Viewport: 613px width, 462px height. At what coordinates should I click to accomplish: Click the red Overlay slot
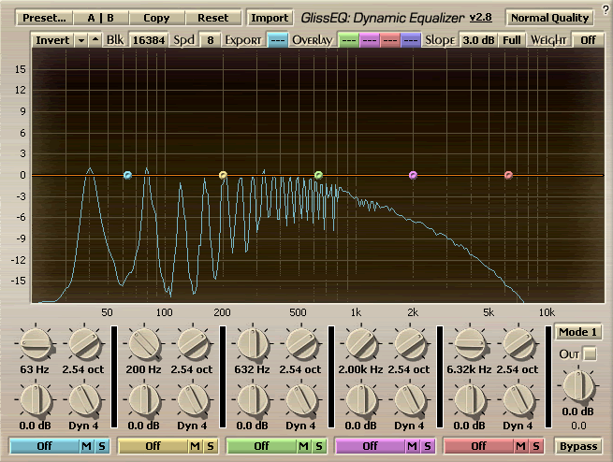(x=389, y=40)
